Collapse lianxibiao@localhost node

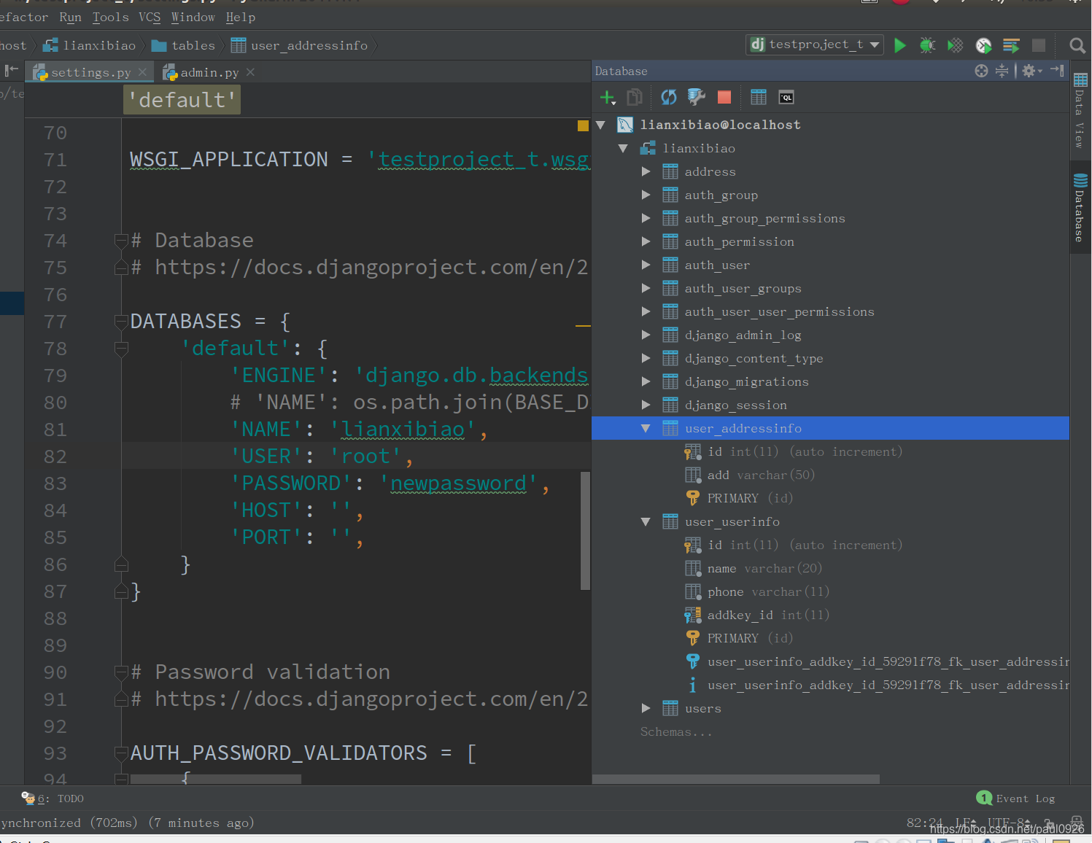tap(601, 125)
